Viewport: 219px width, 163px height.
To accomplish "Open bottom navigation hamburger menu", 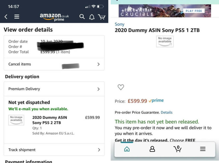I will (x=203, y=149).
